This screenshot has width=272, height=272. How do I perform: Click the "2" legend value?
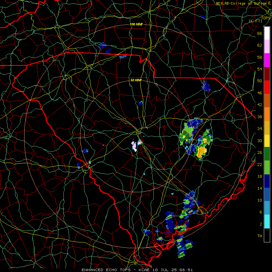tap(261, 224)
